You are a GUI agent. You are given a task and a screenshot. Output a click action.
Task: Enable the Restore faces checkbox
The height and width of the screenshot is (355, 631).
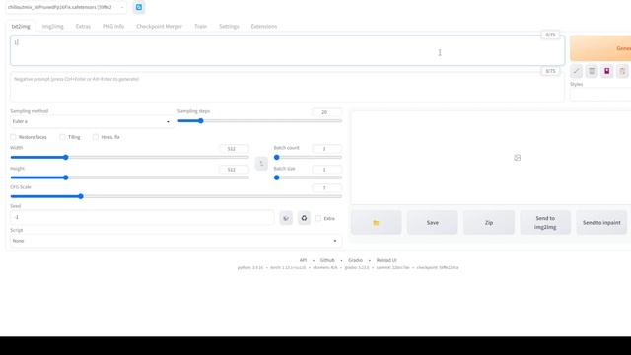pyautogui.click(x=13, y=137)
